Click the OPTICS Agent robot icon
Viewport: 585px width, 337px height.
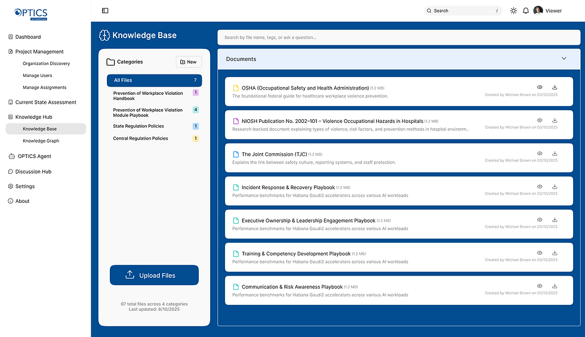pos(11,156)
